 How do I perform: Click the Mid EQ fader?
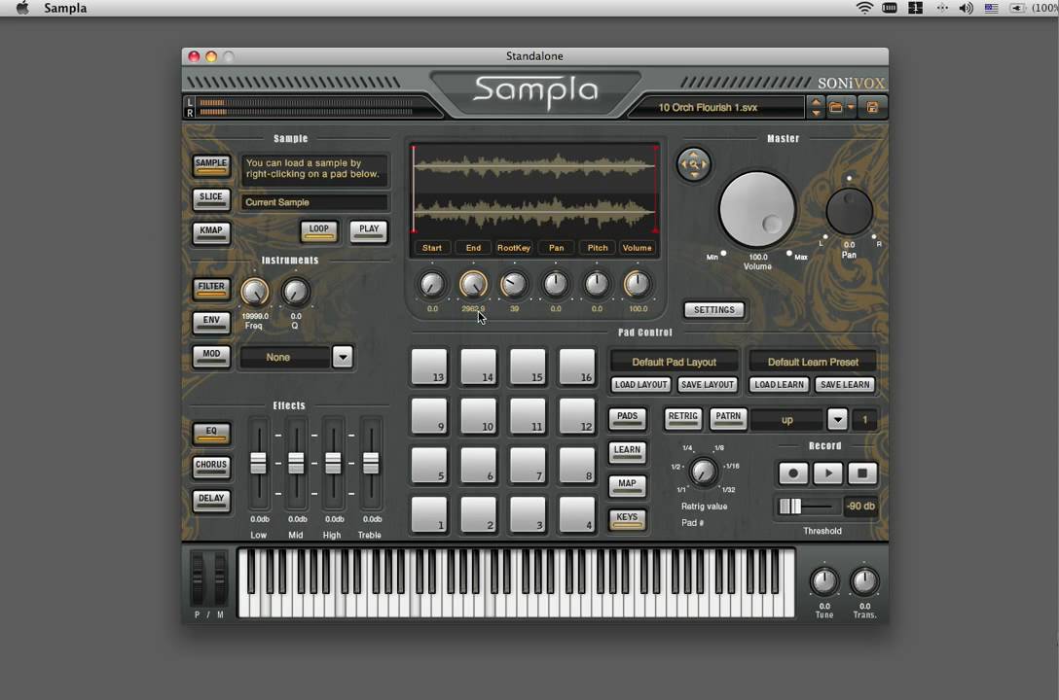coord(296,464)
